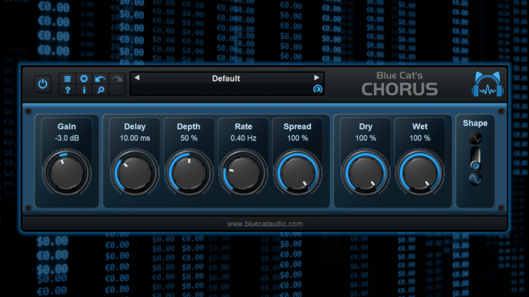The width and height of the screenshot is (529, 297).
Task: Toggle the Shape selector switch
Action: pyautogui.click(x=475, y=158)
